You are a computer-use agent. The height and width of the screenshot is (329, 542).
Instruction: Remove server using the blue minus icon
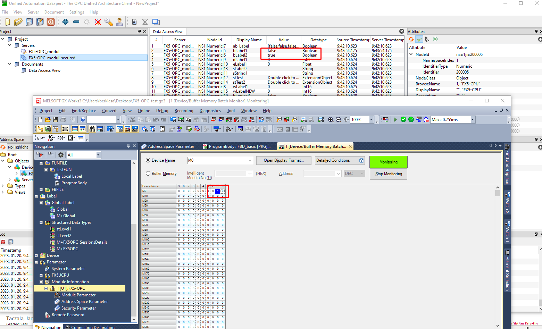click(76, 22)
